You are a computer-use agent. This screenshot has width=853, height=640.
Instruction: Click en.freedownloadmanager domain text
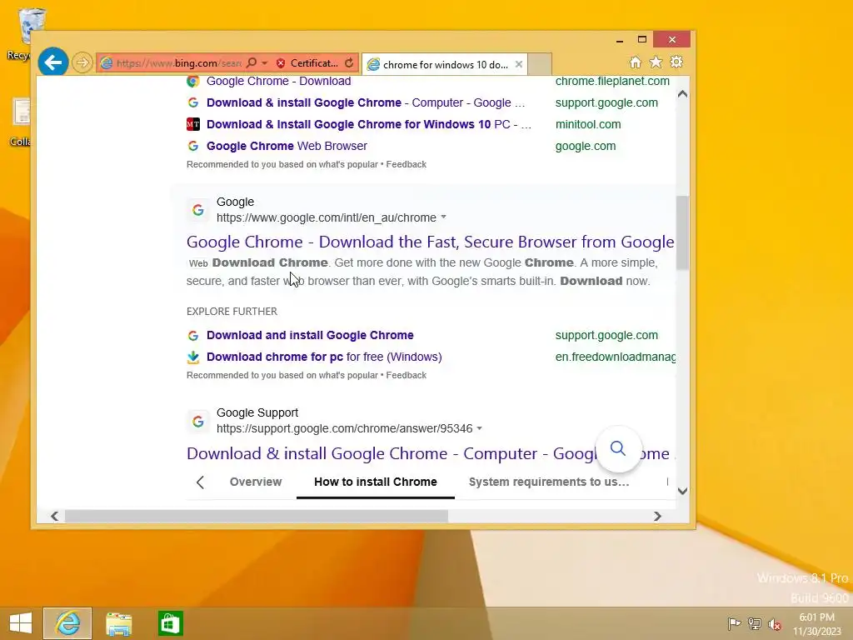tap(616, 357)
